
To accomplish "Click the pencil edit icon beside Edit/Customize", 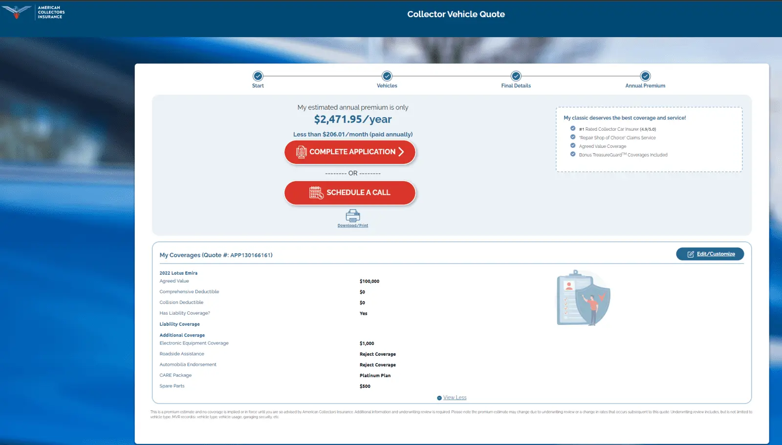I will pos(691,254).
